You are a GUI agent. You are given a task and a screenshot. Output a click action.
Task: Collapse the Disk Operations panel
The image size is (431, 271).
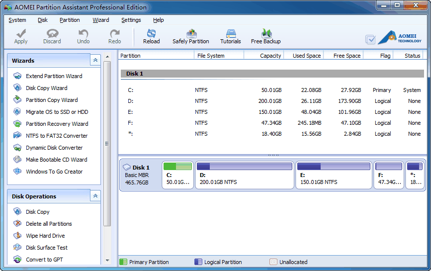[x=95, y=196]
